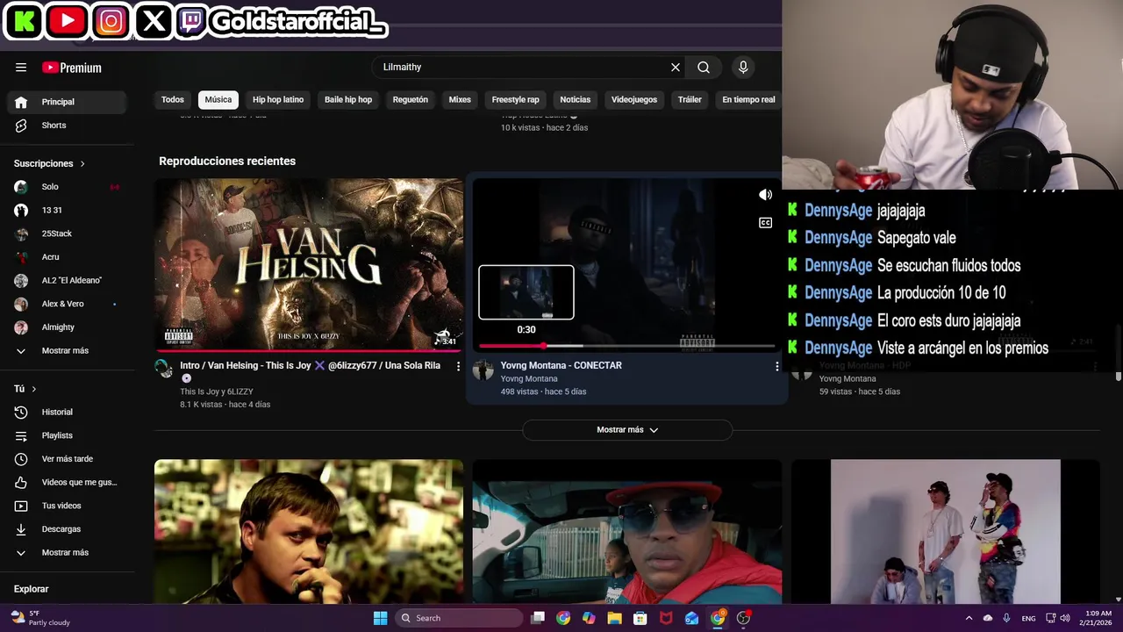
Task: Select the Mixes filter chip
Action: point(460,100)
